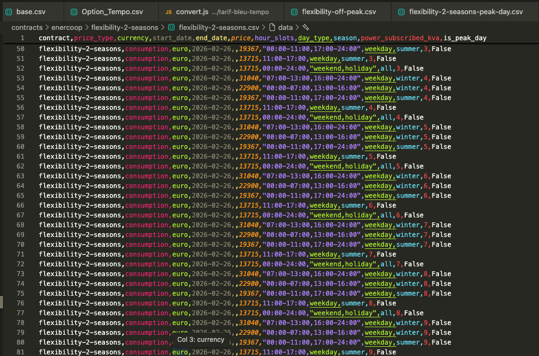This screenshot has height=356, width=539.
Task: Click the JS icon on convert.js tab
Action: tap(169, 12)
